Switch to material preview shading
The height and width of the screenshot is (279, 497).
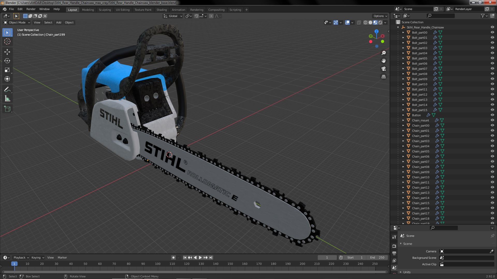point(375,22)
